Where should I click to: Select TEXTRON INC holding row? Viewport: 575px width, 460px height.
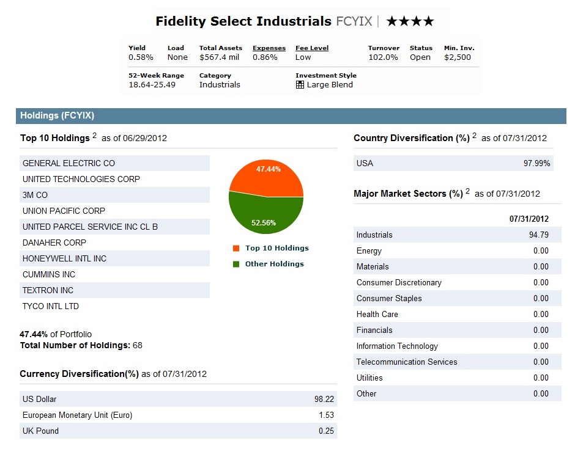tap(114, 290)
